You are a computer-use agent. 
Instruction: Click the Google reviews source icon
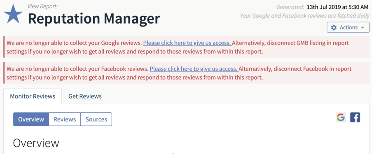341,117
